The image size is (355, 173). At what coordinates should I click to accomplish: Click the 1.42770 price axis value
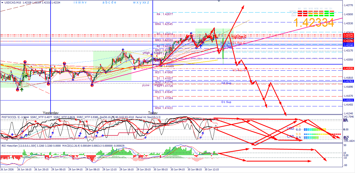coord(348,5)
